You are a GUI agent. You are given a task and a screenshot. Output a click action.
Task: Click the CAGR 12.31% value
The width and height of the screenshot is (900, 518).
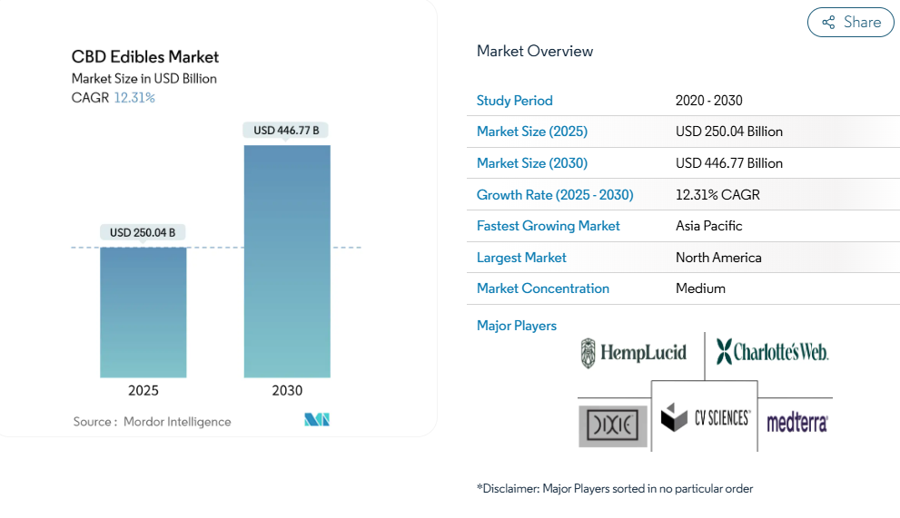pos(134,98)
